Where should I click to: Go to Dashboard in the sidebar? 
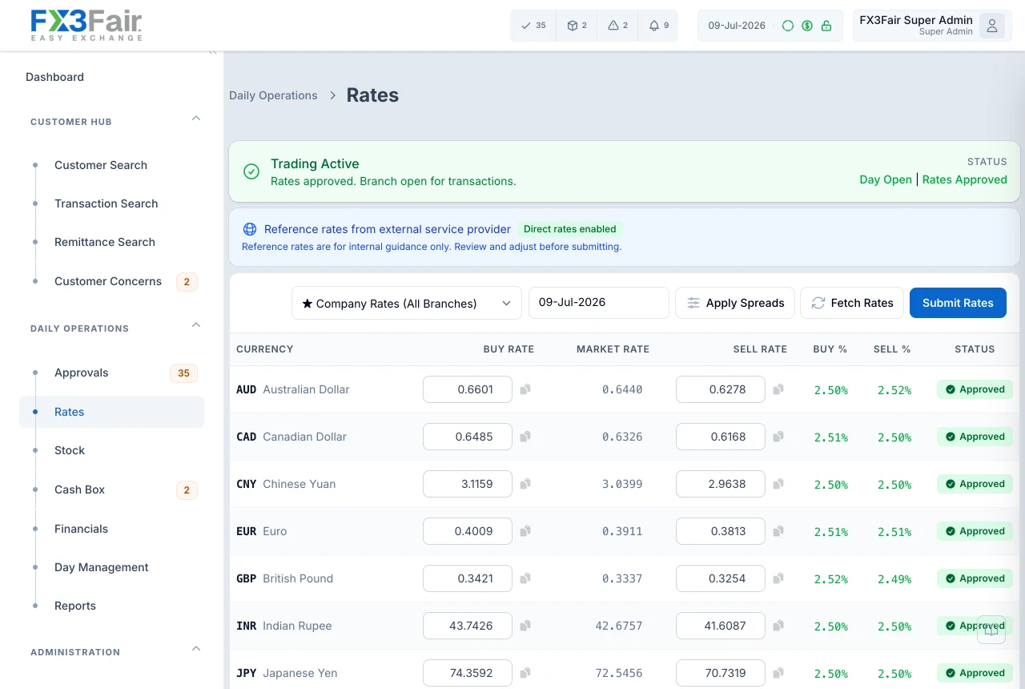[54, 77]
